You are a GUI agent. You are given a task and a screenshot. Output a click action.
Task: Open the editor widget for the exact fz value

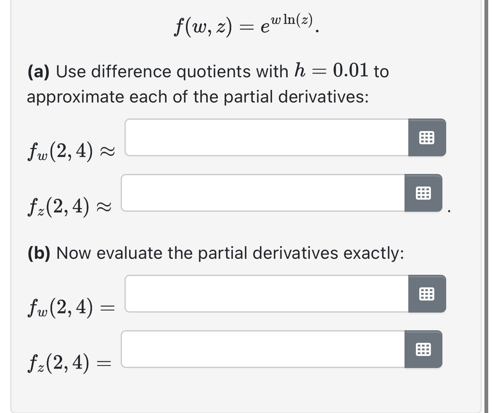pos(423,349)
